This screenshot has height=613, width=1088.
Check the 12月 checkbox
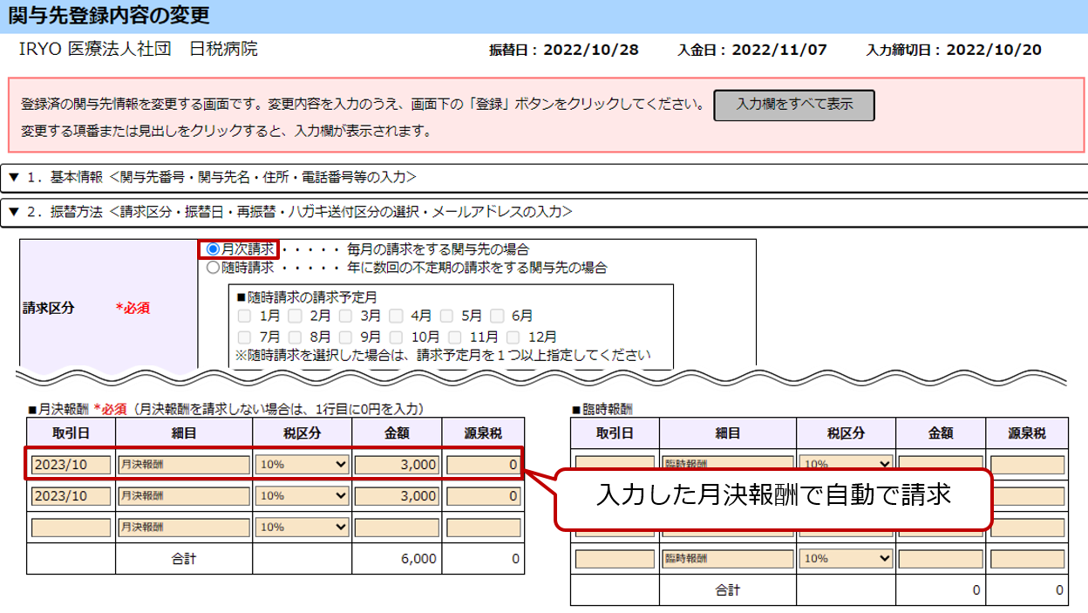(513, 337)
